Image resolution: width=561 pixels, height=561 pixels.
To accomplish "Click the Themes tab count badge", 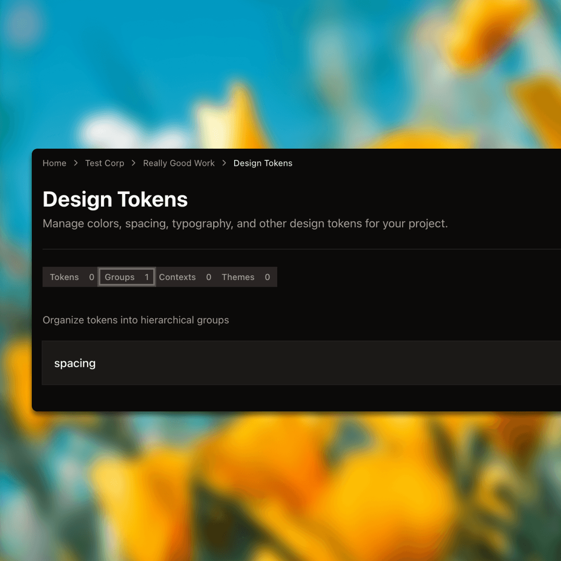I will tap(267, 277).
